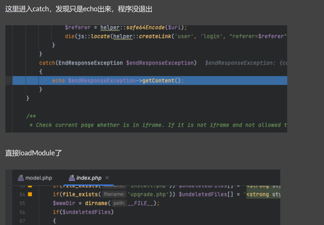
Task: Click the EndResponseException class in catch
Action: click(x=90, y=63)
